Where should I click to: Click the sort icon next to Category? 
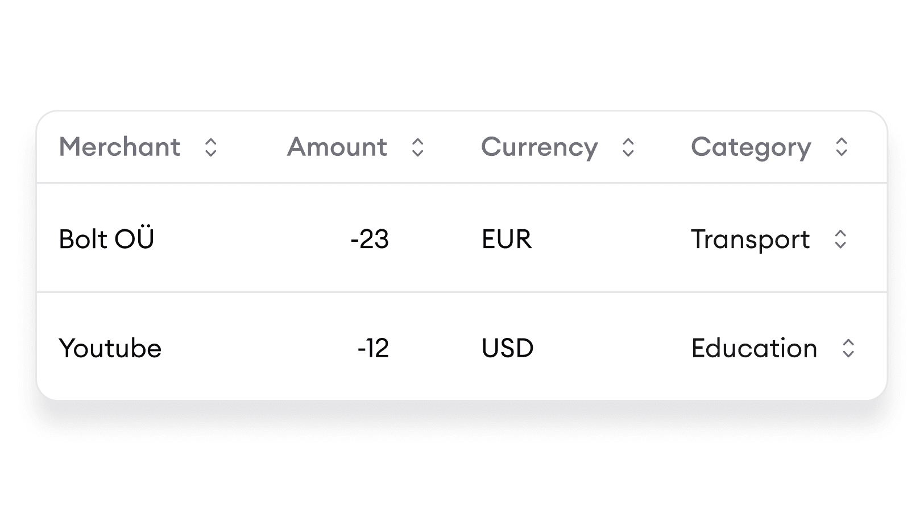(842, 148)
